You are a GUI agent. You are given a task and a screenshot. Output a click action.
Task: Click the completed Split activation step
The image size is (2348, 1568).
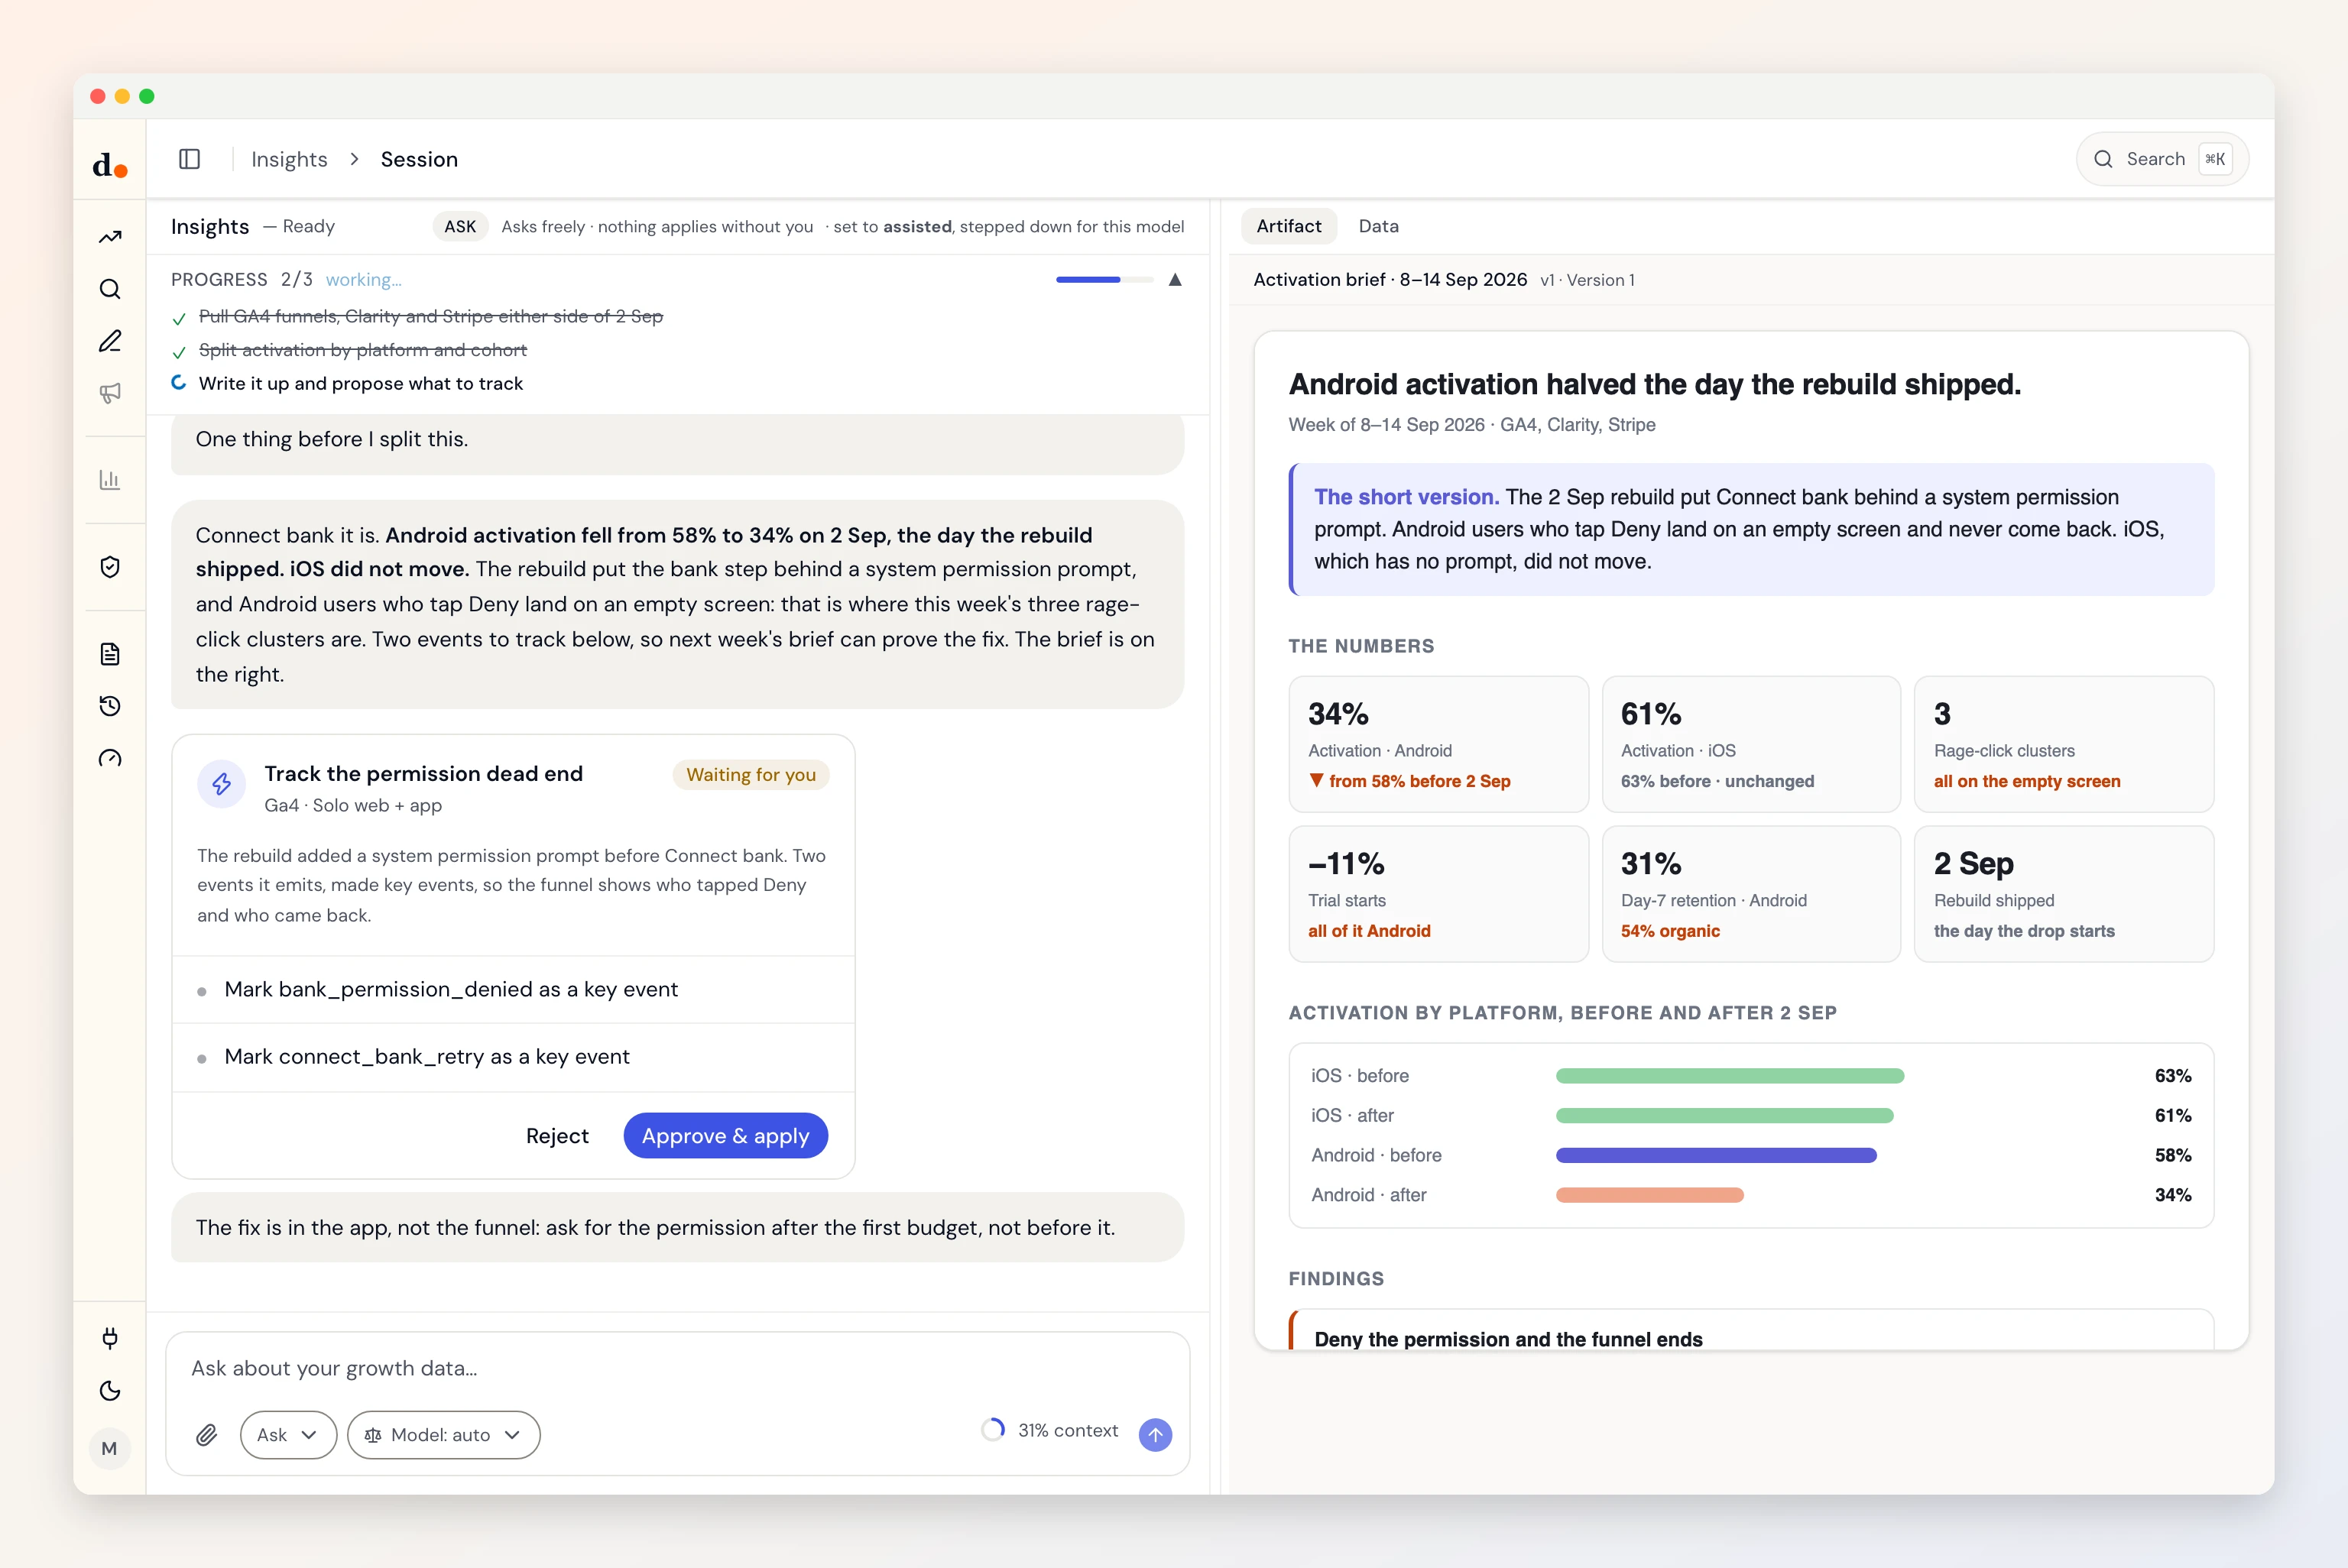pos(363,350)
